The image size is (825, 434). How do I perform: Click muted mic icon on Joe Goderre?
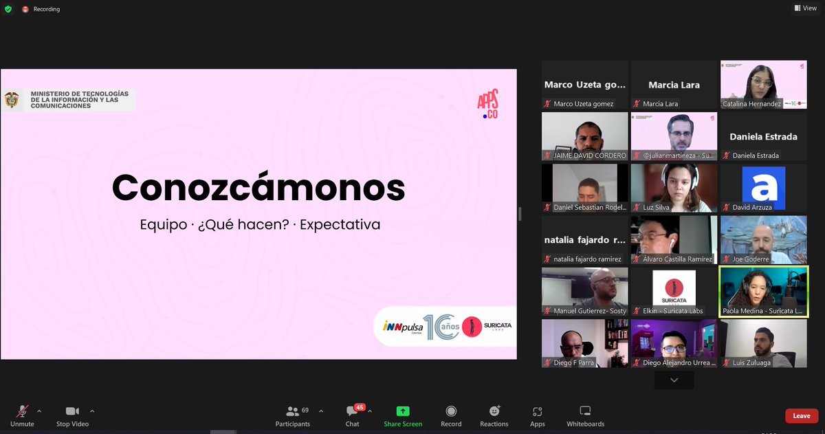point(727,259)
